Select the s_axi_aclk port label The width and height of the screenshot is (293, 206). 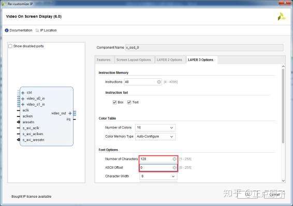point(31,128)
